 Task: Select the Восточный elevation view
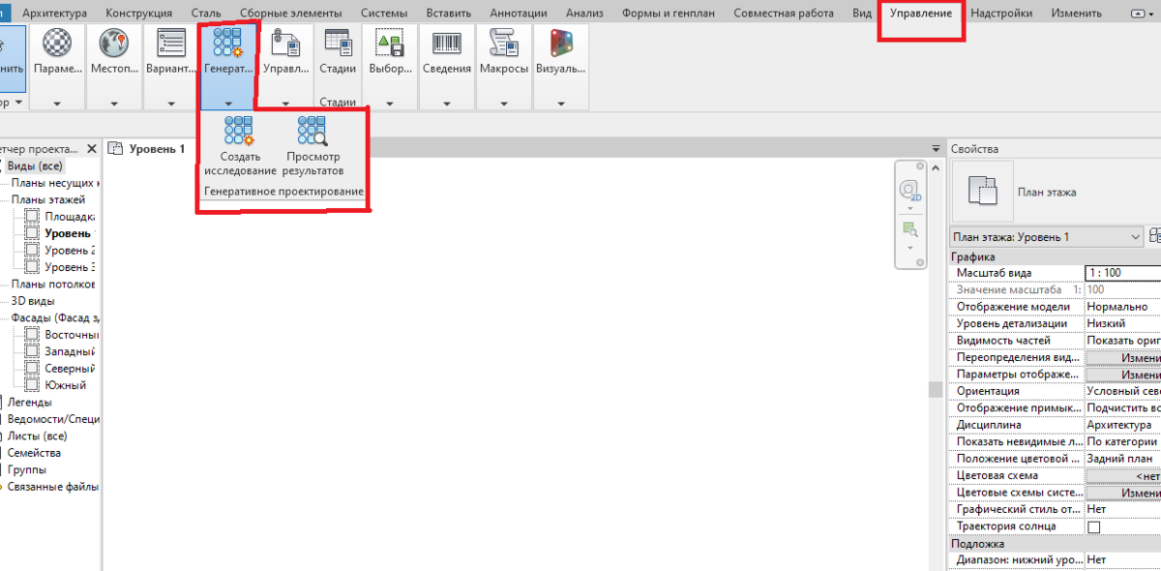72,335
